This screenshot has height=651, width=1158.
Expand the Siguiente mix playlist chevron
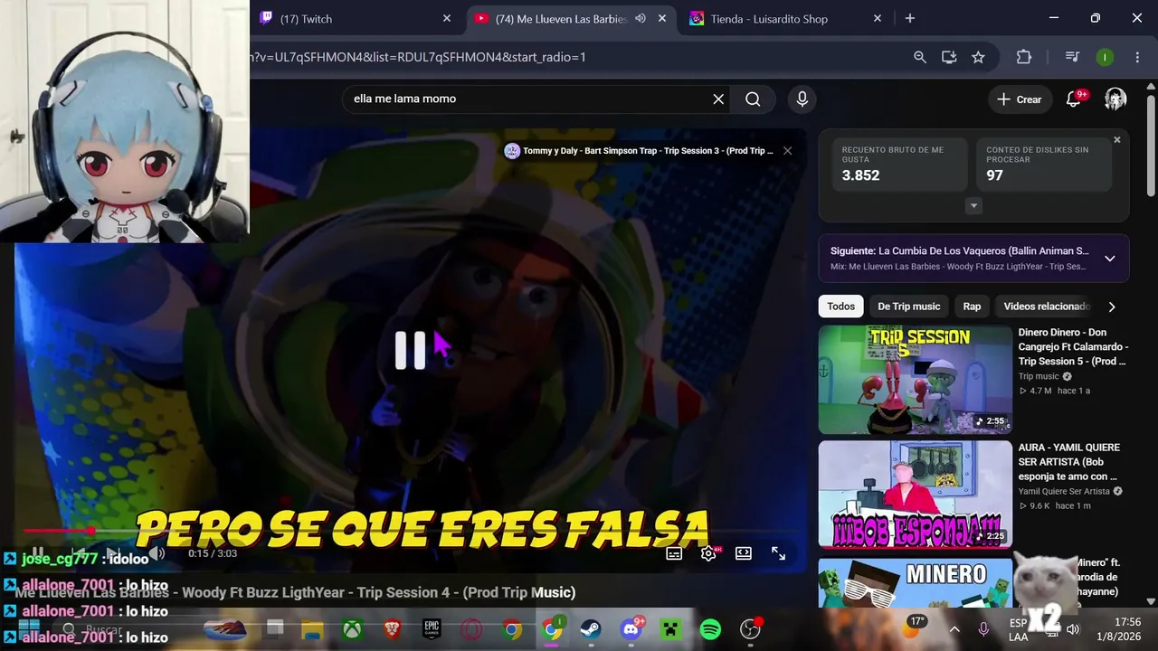(x=1110, y=259)
